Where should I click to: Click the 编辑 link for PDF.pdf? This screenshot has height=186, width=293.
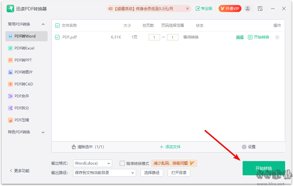239,37
